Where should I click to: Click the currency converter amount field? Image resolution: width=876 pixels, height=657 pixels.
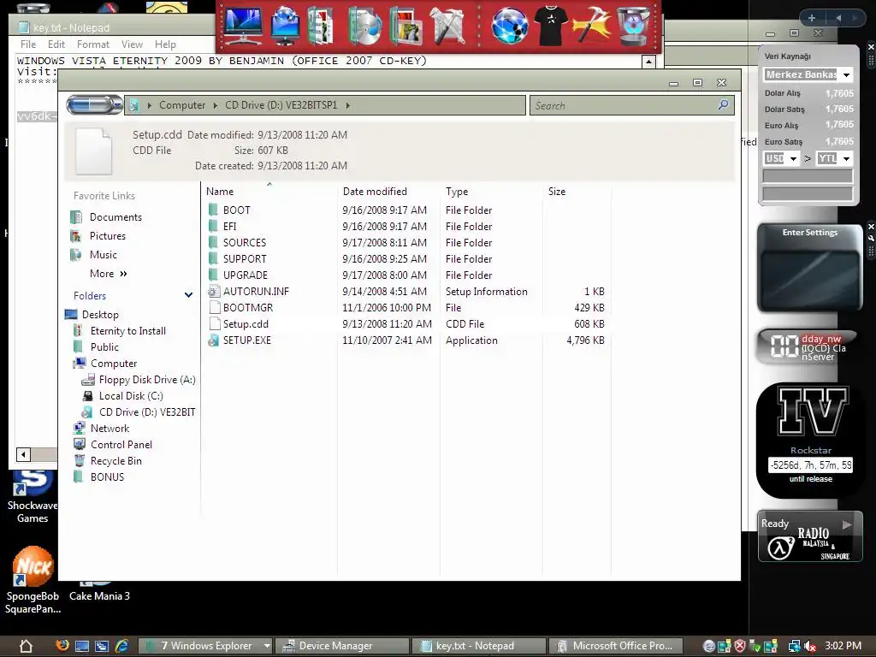tap(808, 176)
